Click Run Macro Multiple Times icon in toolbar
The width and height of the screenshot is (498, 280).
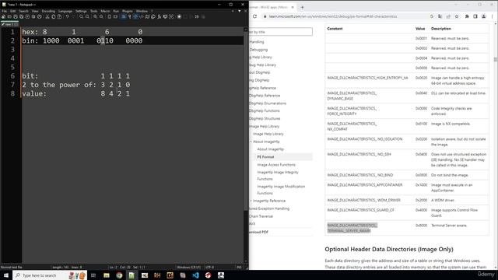click(x=197, y=17)
